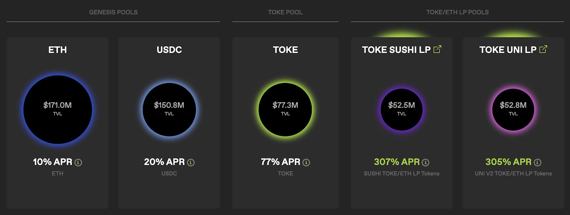Click the info icon beside 20% APR
Image resolution: width=570 pixels, height=215 pixels.
[x=191, y=163]
